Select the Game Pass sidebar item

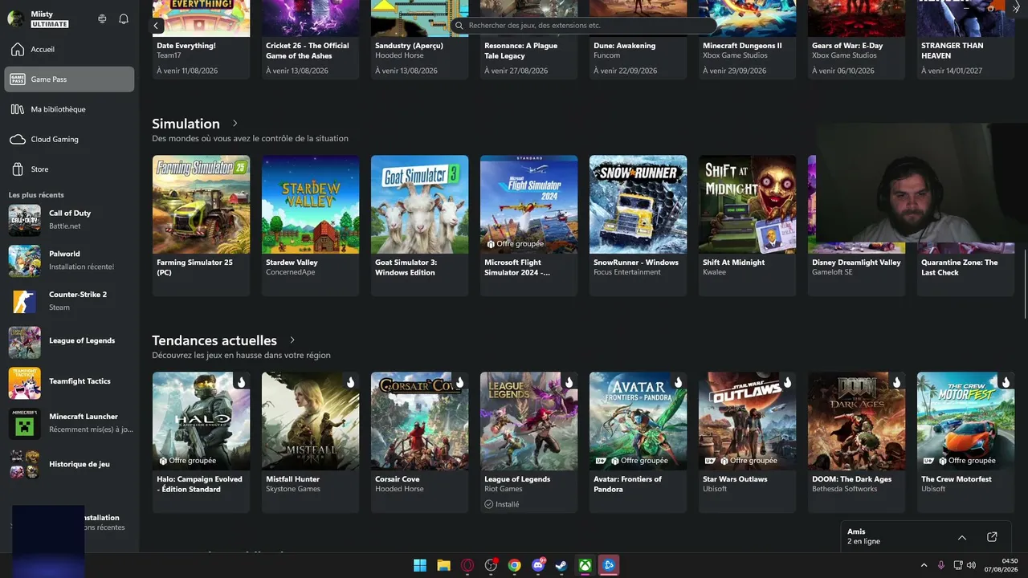[x=70, y=79]
